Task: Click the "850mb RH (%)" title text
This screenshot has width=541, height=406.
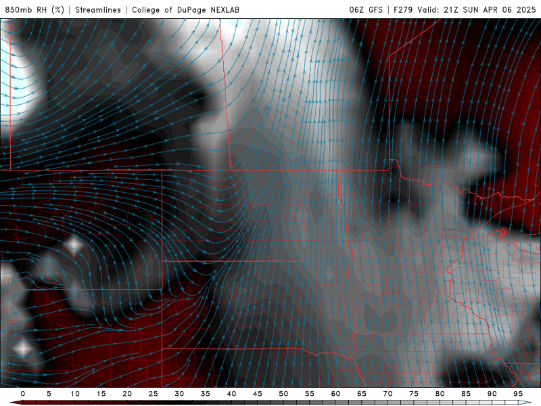Action: coord(35,9)
